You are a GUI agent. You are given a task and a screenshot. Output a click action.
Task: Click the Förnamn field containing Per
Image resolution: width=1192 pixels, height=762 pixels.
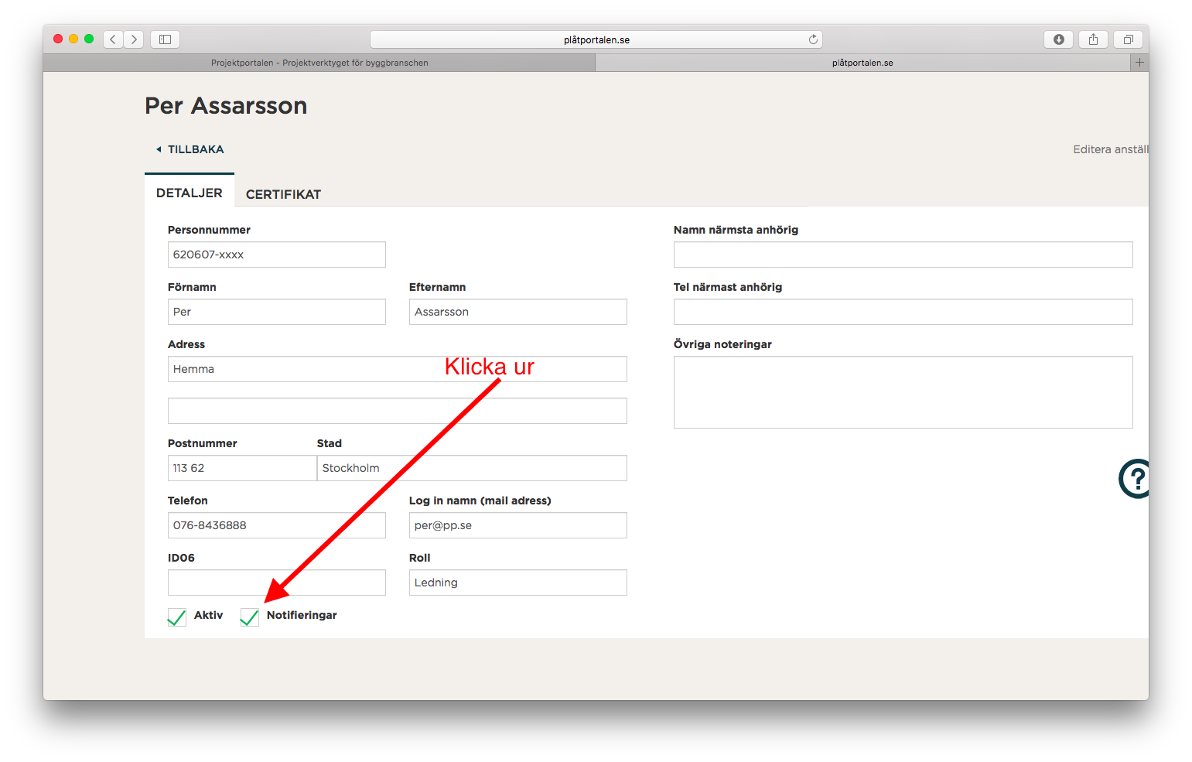277,312
